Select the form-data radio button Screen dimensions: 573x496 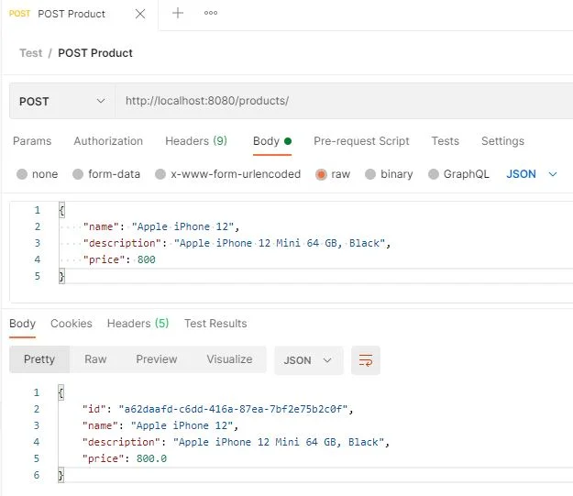click(78, 174)
